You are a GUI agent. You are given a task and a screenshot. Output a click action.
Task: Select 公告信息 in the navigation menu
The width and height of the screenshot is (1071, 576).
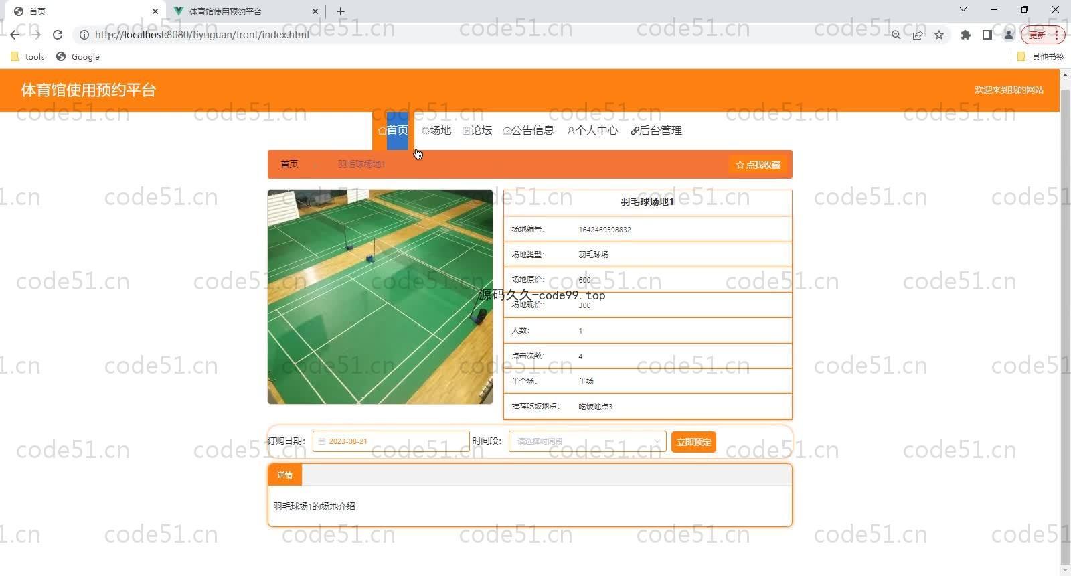coord(528,131)
